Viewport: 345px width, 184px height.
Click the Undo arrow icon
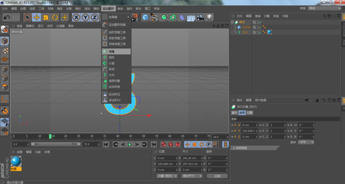(7, 17)
